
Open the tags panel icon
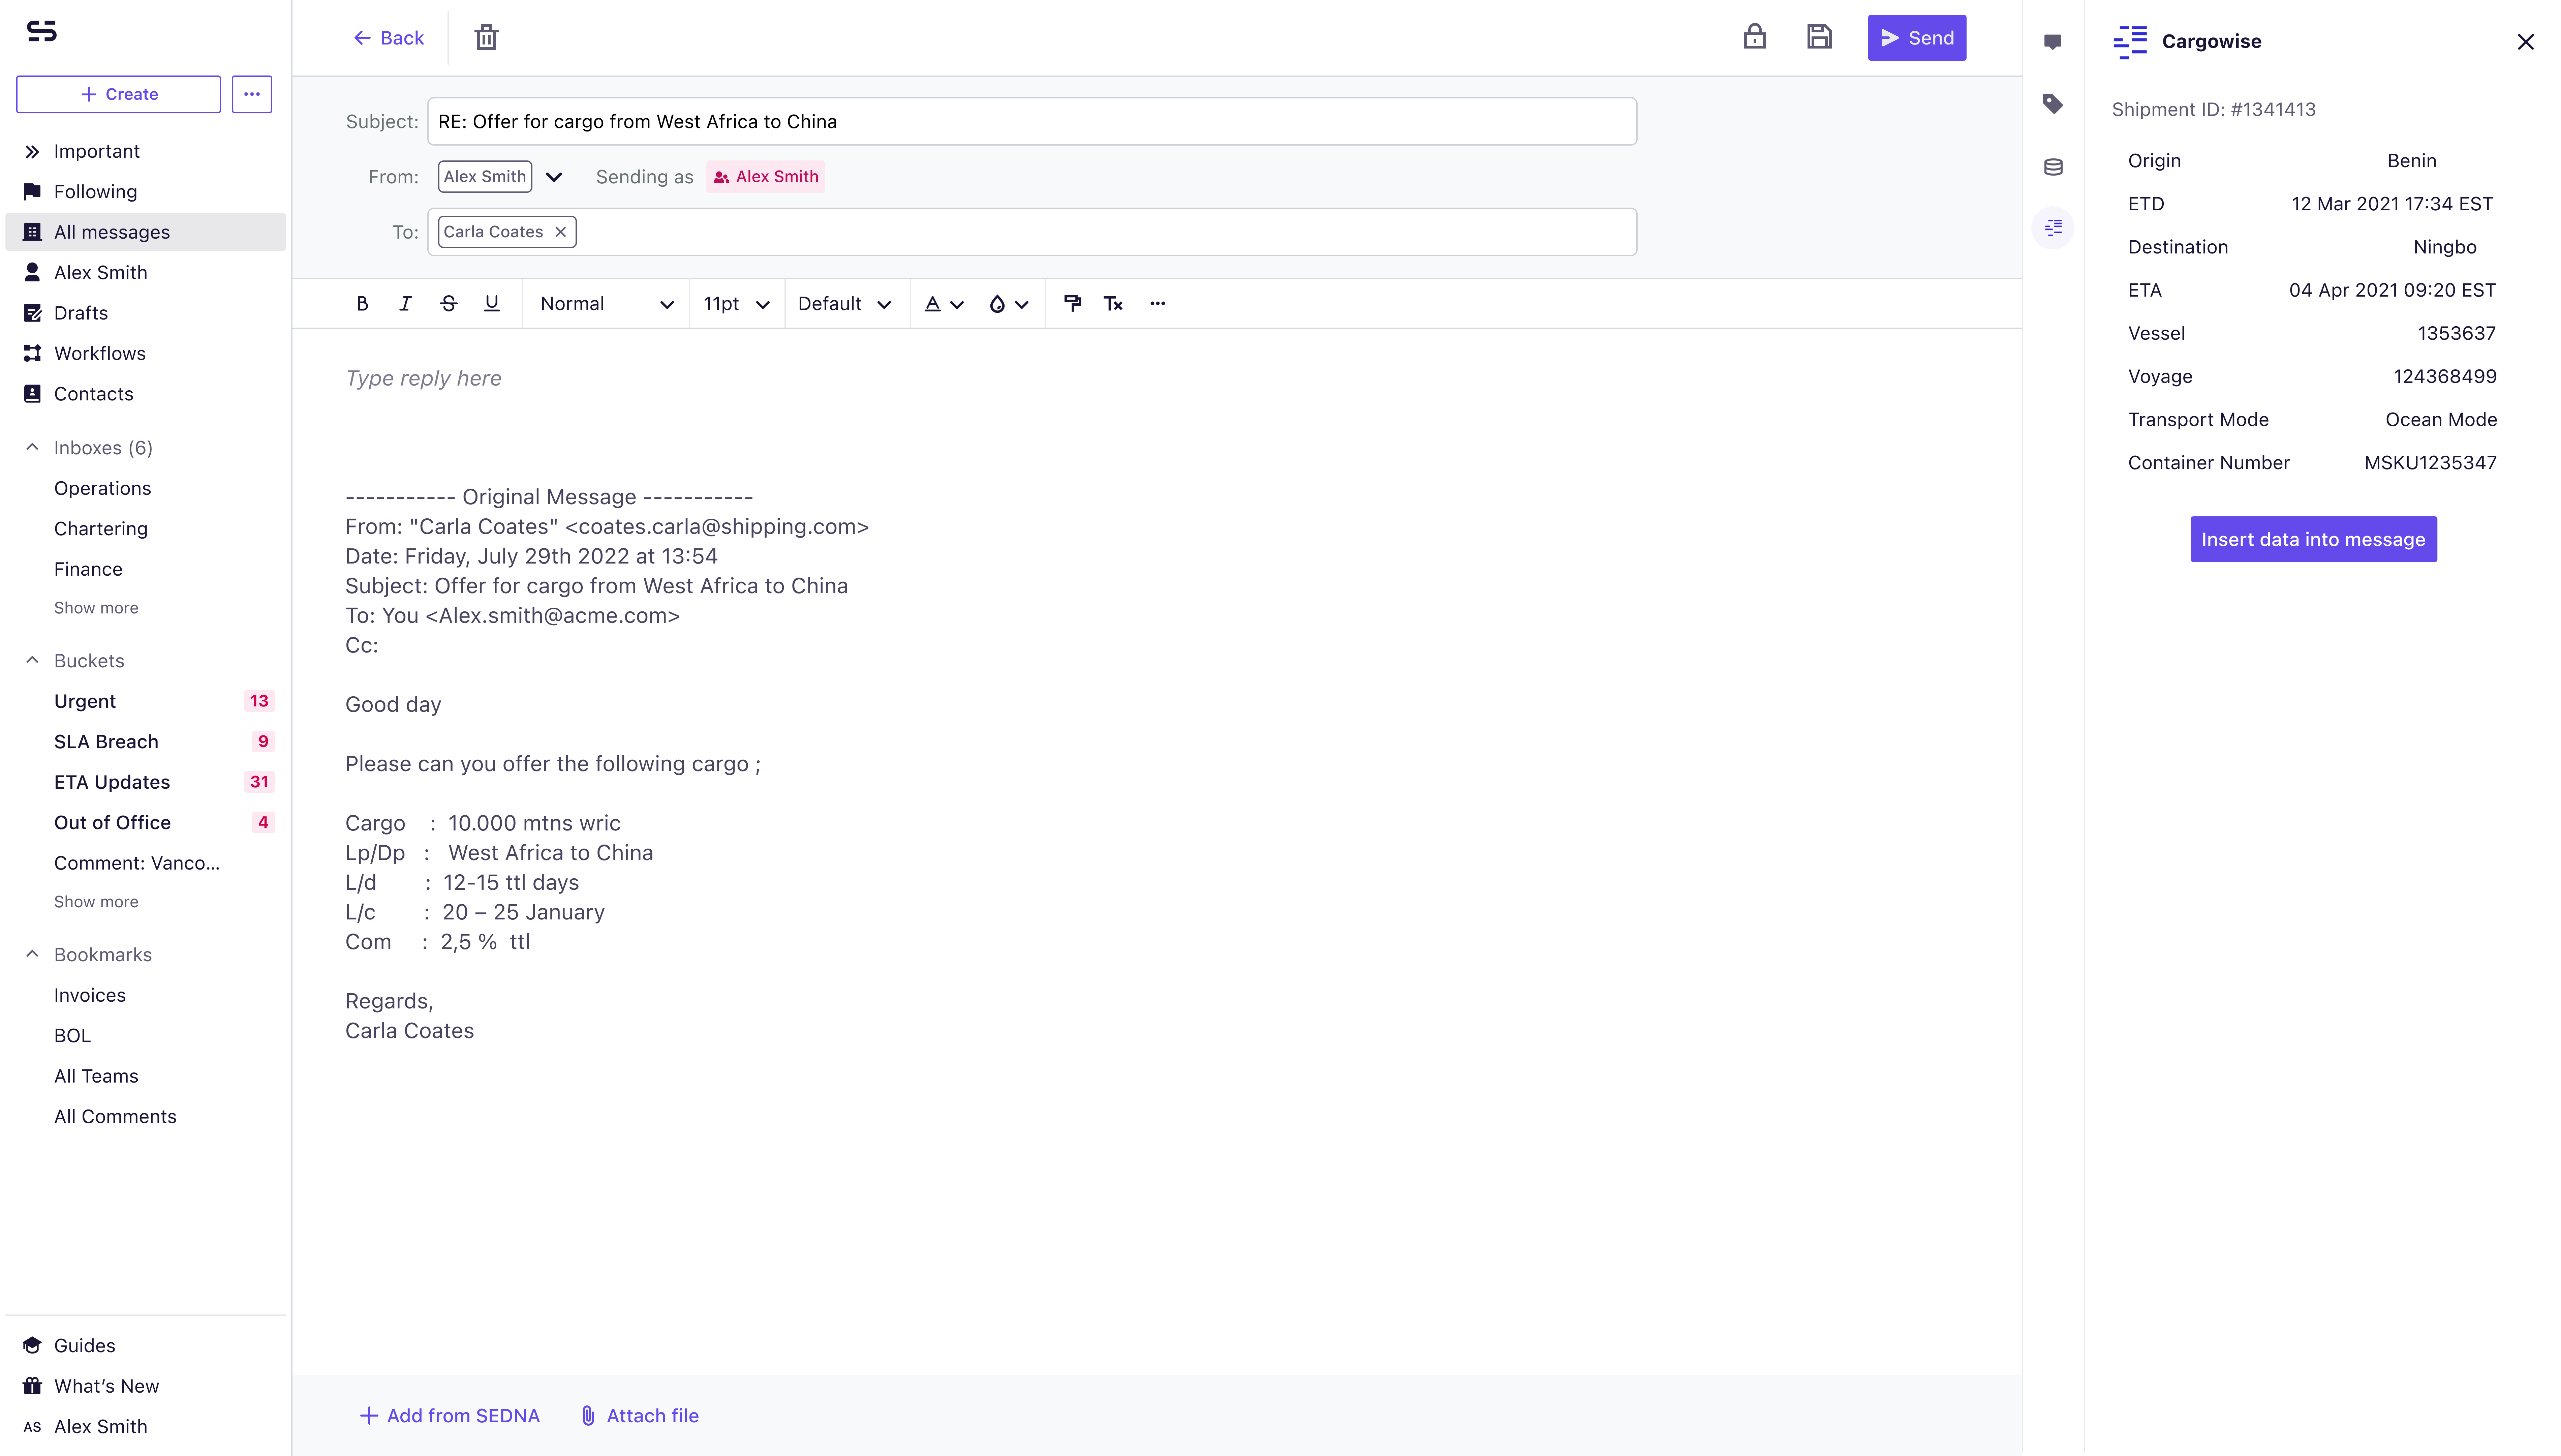coord(2052,104)
